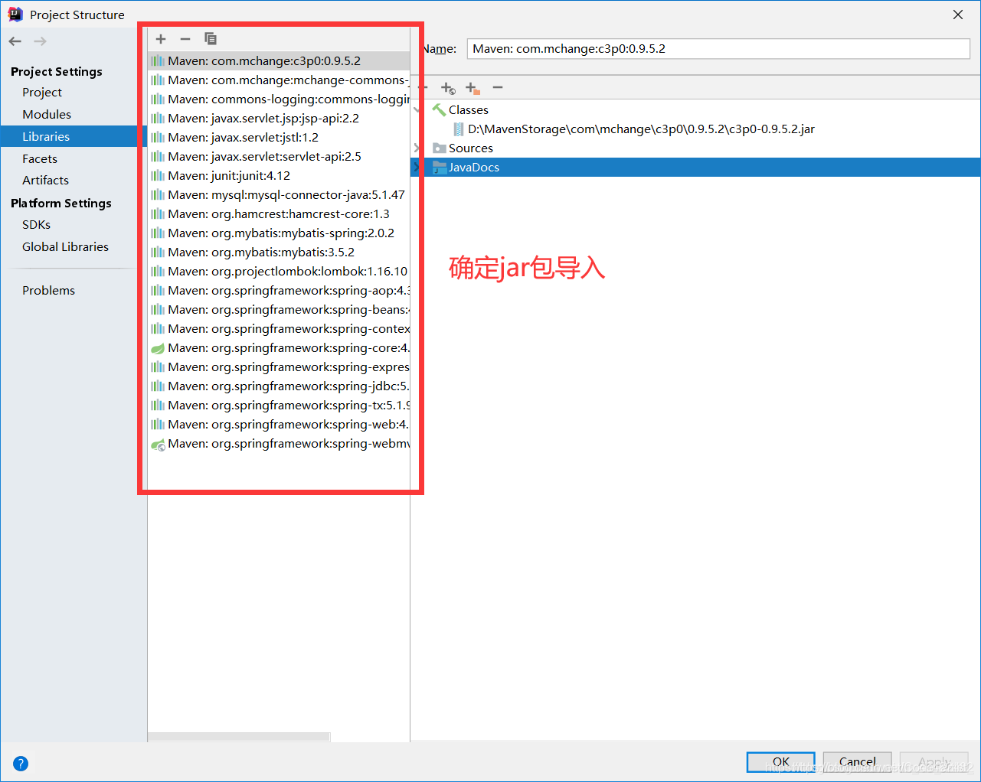Select the Classes tree node label
Screen dimensions: 981x782
[x=468, y=110]
